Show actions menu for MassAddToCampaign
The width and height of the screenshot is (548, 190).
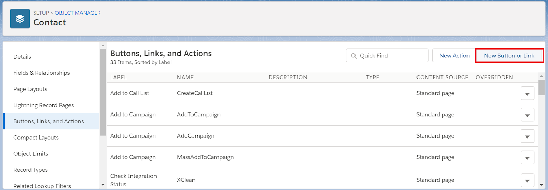point(527,157)
